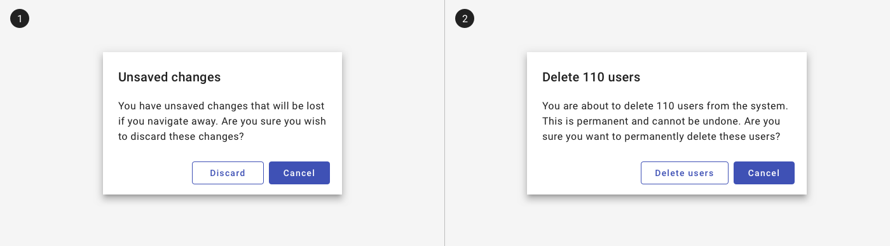Select the Unsaved changes dialog title
Screen dimensions: 890x246
point(170,78)
